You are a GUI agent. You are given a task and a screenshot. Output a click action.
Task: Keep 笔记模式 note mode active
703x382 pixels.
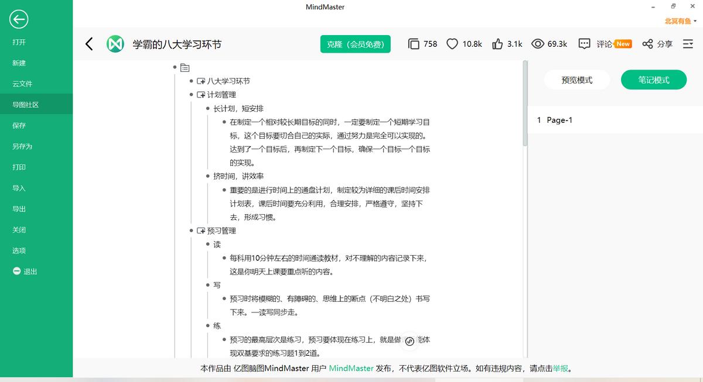[654, 80]
